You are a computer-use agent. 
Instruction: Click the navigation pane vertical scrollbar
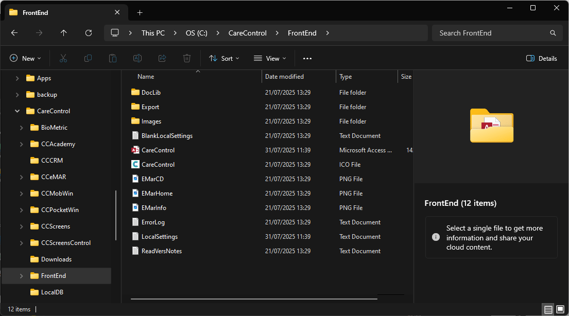pyautogui.click(x=116, y=215)
